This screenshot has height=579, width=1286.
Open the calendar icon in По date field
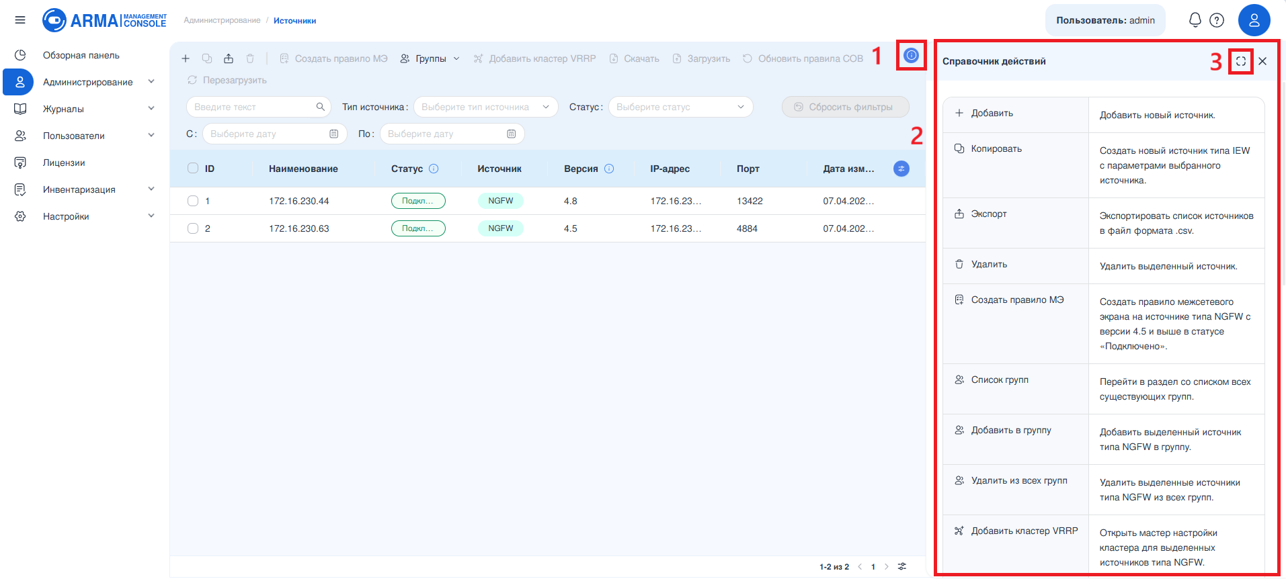pos(511,134)
